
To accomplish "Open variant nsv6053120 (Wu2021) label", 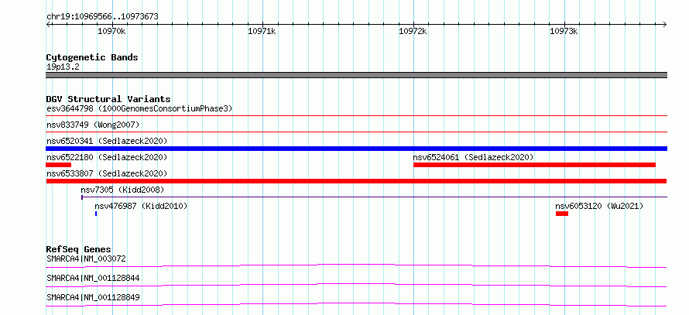I will point(599,206).
